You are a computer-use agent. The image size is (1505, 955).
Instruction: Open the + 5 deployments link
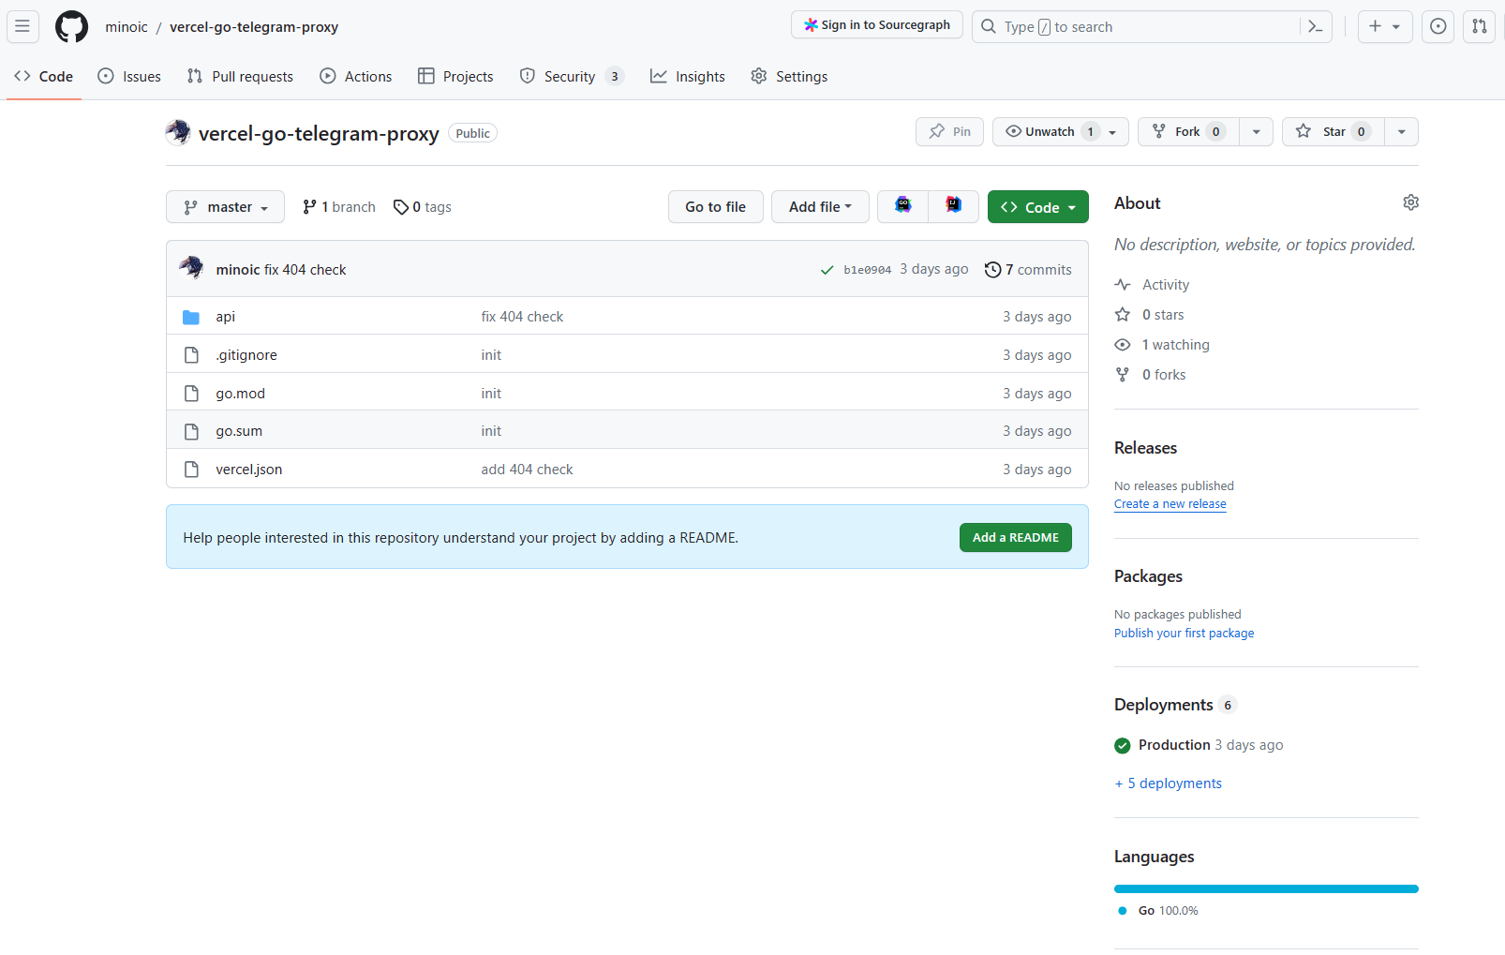(1168, 783)
